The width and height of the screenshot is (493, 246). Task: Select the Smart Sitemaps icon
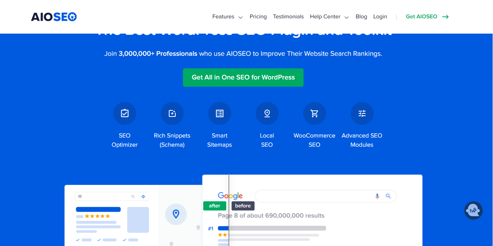(220, 113)
